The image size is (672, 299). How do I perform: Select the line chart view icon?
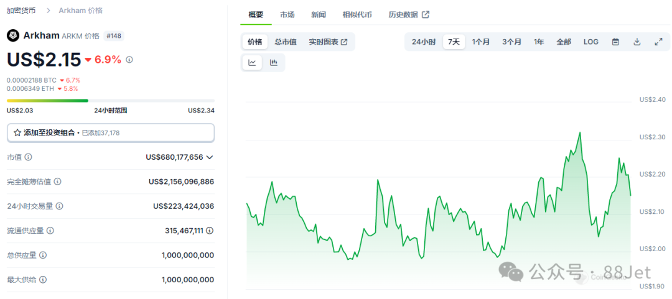pos(253,63)
